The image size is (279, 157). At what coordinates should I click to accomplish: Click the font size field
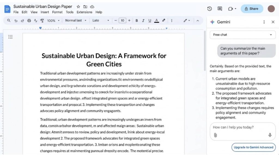click(x=122, y=20)
